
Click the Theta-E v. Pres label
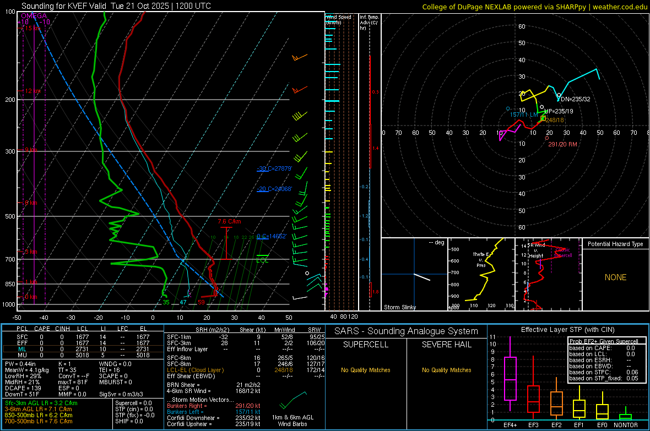pos(481,259)
